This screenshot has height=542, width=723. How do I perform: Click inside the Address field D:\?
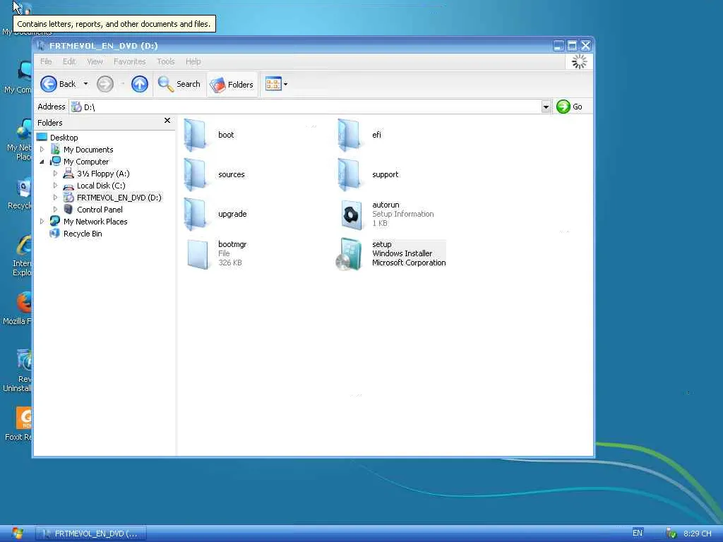pyautogui.click(x=304, y=107)
